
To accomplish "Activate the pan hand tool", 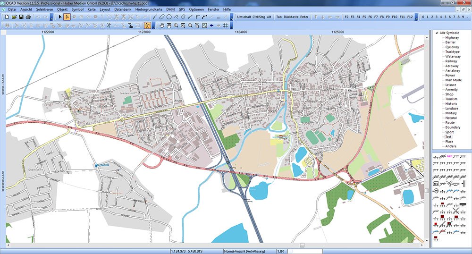I will click(161, 25).
